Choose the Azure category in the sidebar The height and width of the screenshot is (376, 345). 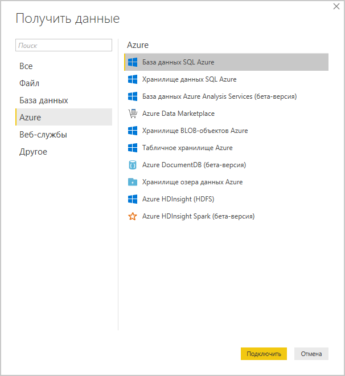[x=64, y=117]
